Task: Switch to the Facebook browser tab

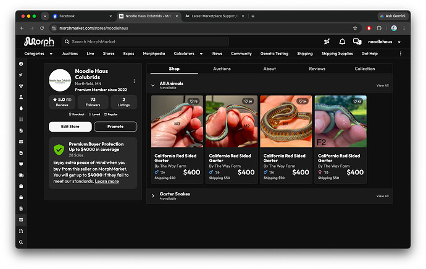Action: [82, 16]
